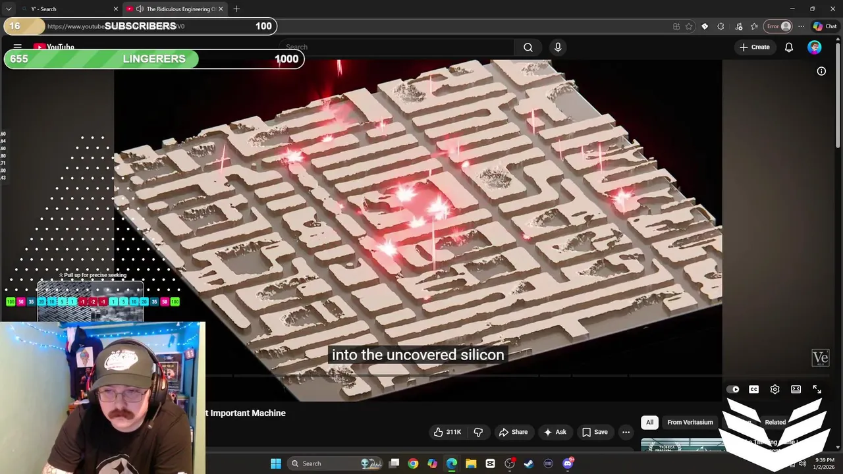Open the YouTube account avatar menu
Screen dimensions: 843x474
click(815, 47)
